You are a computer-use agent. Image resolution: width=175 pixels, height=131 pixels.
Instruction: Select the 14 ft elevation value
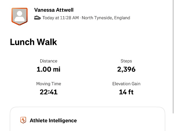point(126,92)
